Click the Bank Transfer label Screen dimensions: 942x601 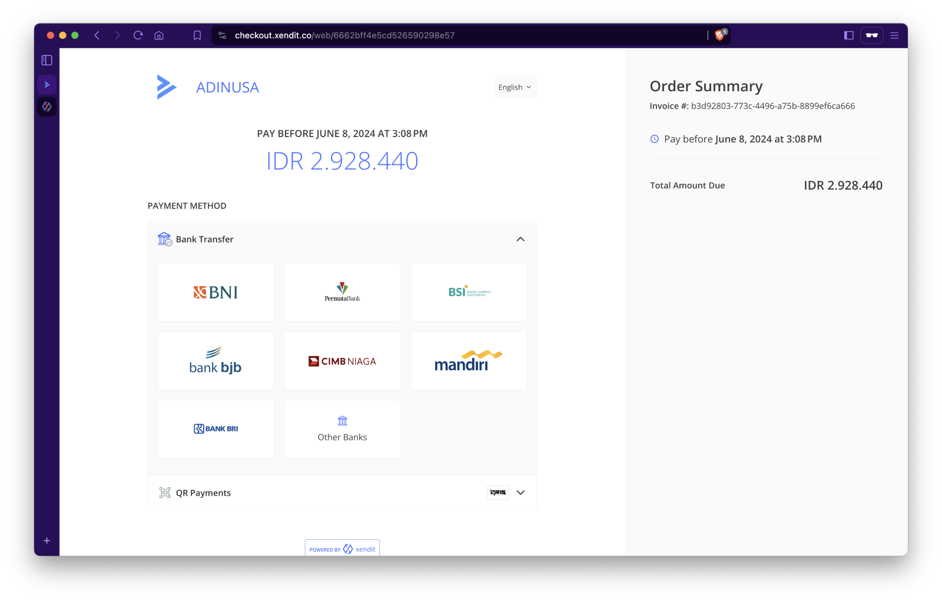click(204, 239)
